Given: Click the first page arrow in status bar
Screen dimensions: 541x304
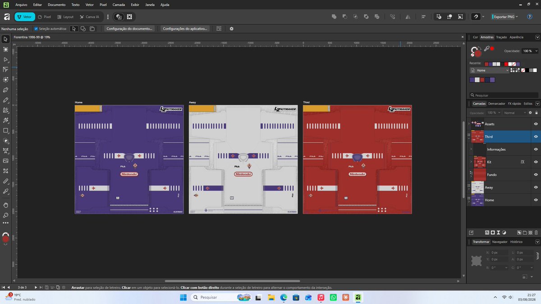Looking at the screenshot, I should pyautogui.click(x=3, y=287).
